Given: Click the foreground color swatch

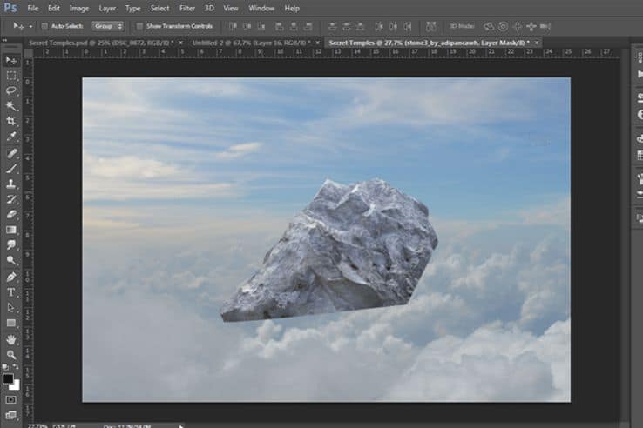Looking at the screenshot, I should click(8, 378).
